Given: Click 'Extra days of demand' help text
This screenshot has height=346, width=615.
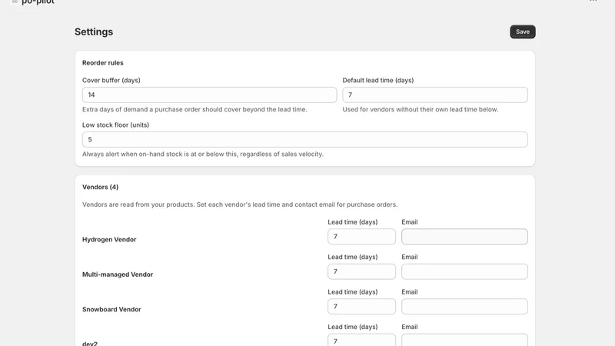Looking at the screenshot, I should tap(194, 109).
